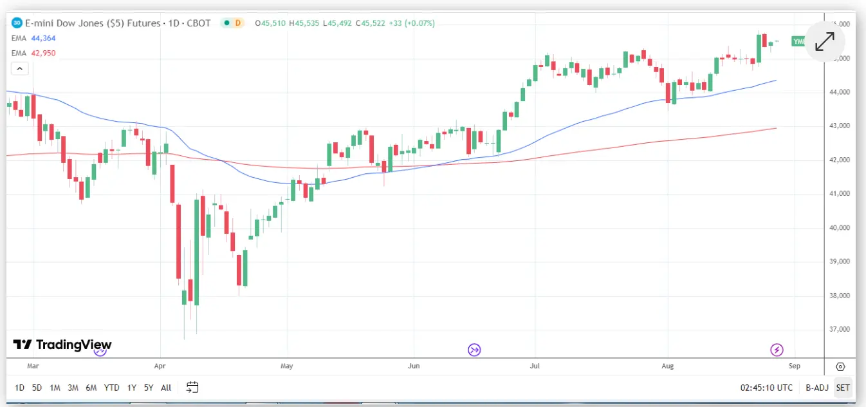Viewport: 866px width, 407px height.
Task: Click the open value O45,510
Action: [x=271, y=23]
